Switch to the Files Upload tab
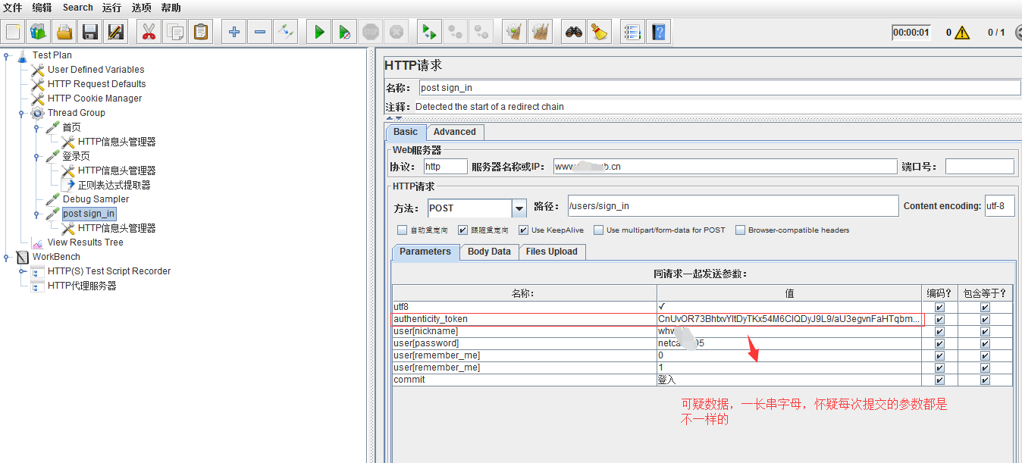This screenshot has width=1022, height=463. pyautogui.click(x=551, y=252)
